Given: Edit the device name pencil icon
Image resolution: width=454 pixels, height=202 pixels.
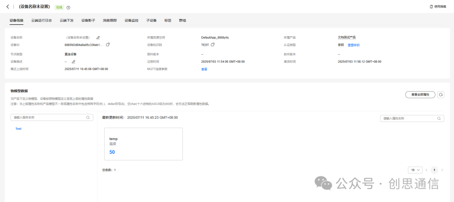Looking at the screenshot, I should [98, 38].
